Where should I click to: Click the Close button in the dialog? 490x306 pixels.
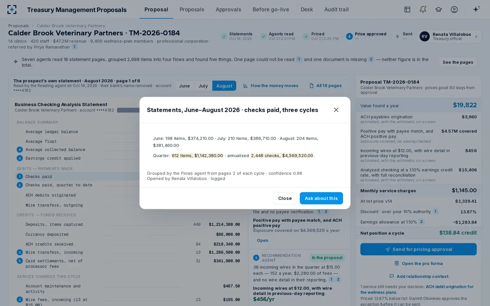(x=285, y=198)
